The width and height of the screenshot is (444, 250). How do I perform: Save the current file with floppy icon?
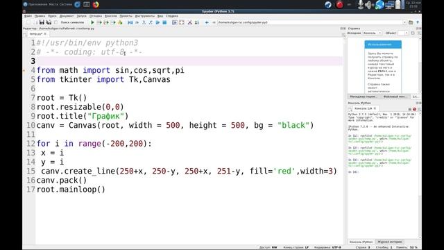(42, 22)
